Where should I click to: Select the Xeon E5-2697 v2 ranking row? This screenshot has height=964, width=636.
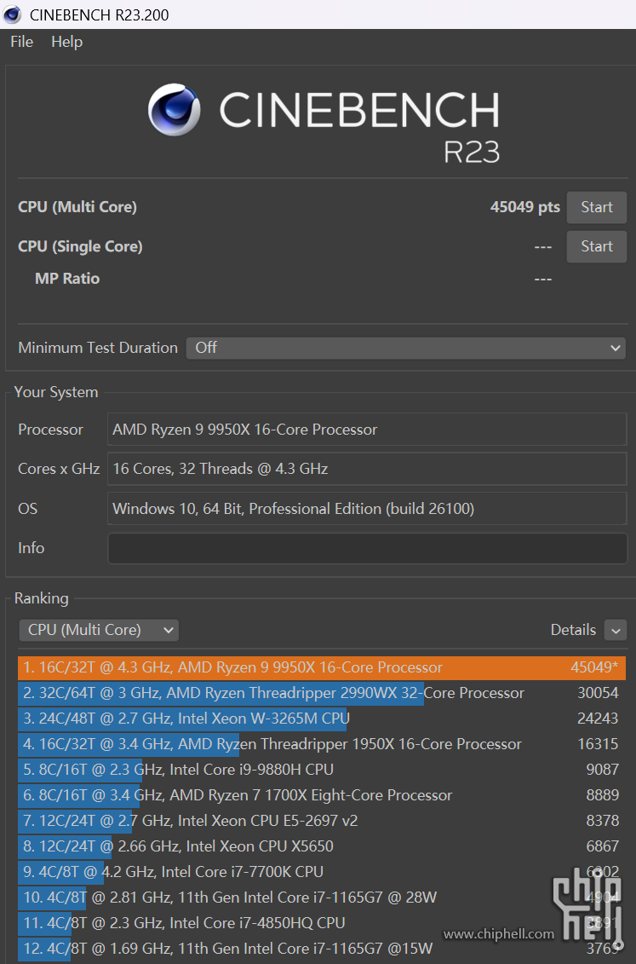point(322,821)
